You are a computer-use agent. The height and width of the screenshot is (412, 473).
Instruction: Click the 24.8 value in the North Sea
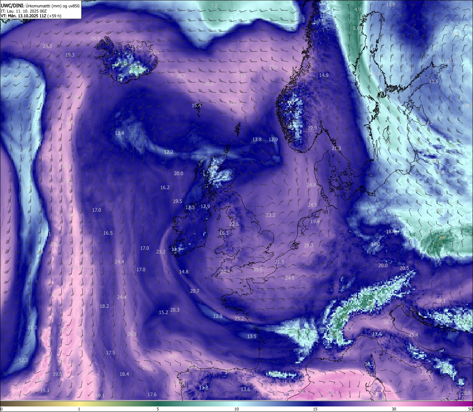(311, 185)
